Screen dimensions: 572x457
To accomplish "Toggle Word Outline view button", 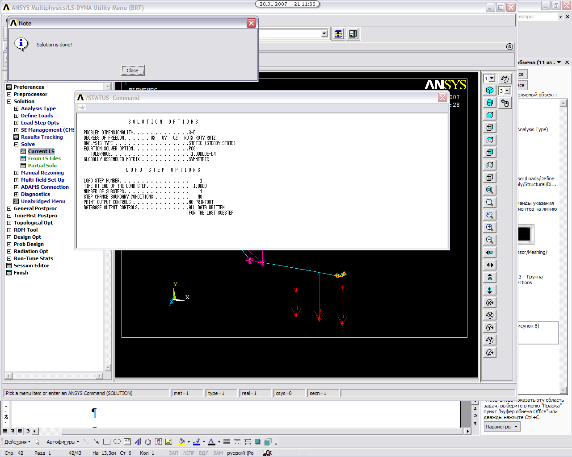I will coord(28,431).
